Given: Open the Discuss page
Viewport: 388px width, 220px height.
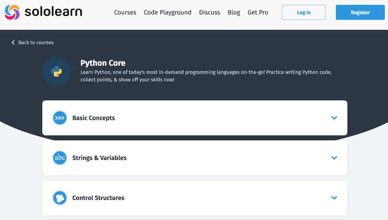Looking at the screenshot, I should pos(210,12).
